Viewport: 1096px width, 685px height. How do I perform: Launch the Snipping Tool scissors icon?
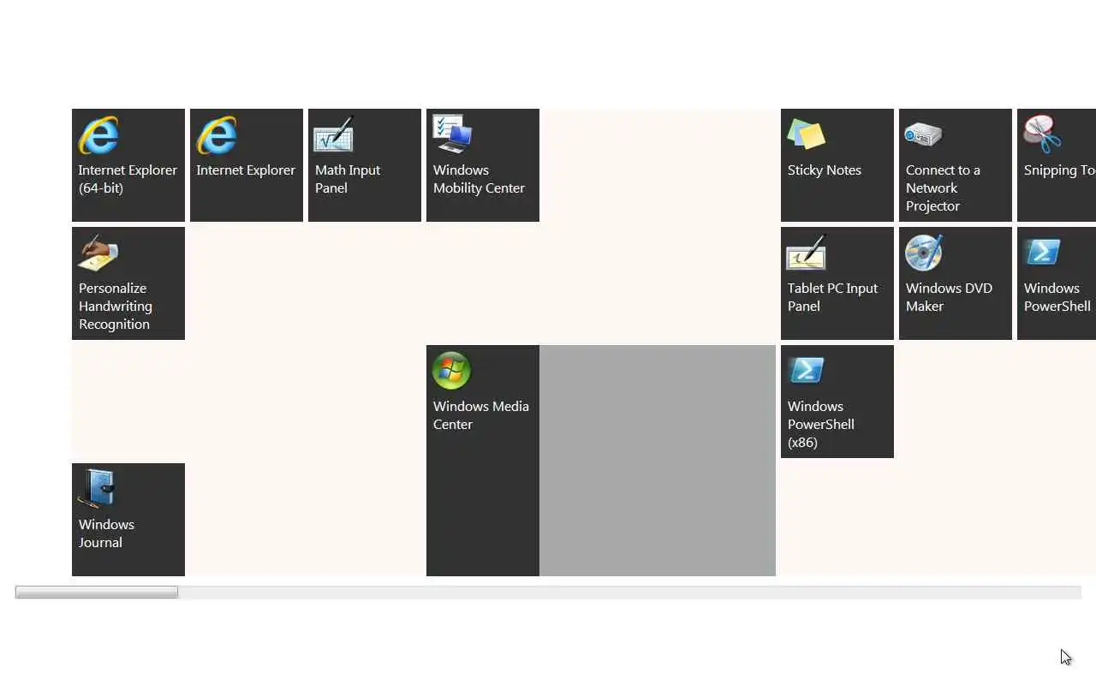tap(1042, 134)
